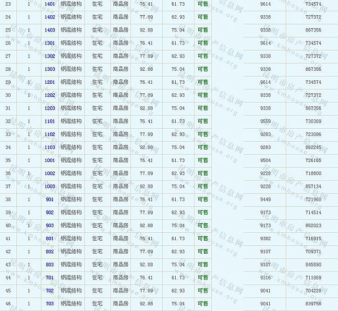Open room 802 link

[x=50, y=251]
